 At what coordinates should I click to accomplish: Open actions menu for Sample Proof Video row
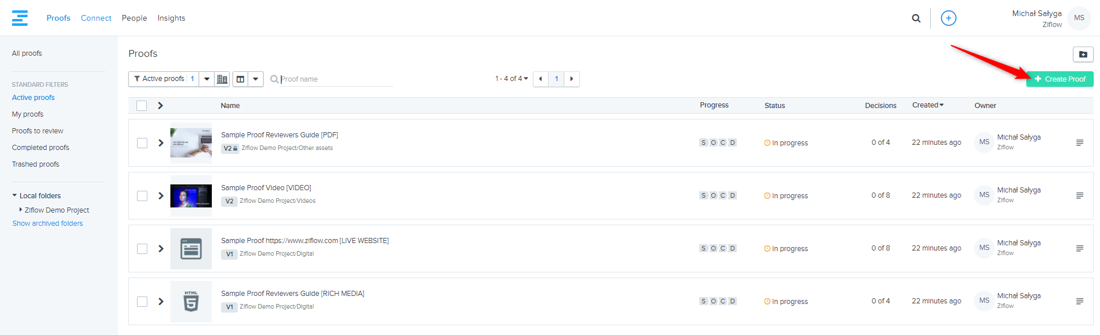1079,196
